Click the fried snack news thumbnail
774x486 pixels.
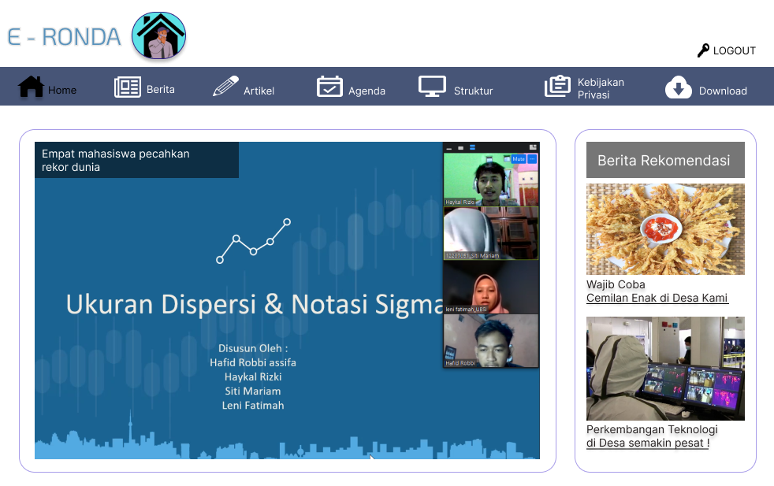[665, 229]
